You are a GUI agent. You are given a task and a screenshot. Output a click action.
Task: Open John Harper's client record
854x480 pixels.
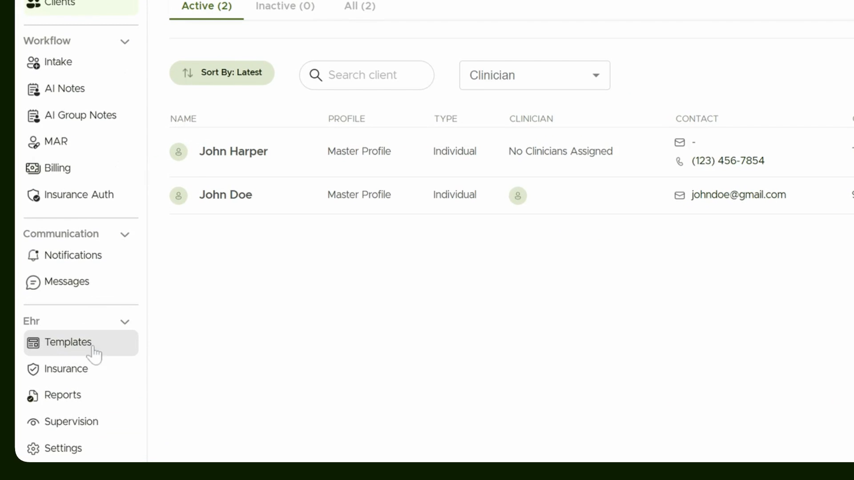click(234, 152)
